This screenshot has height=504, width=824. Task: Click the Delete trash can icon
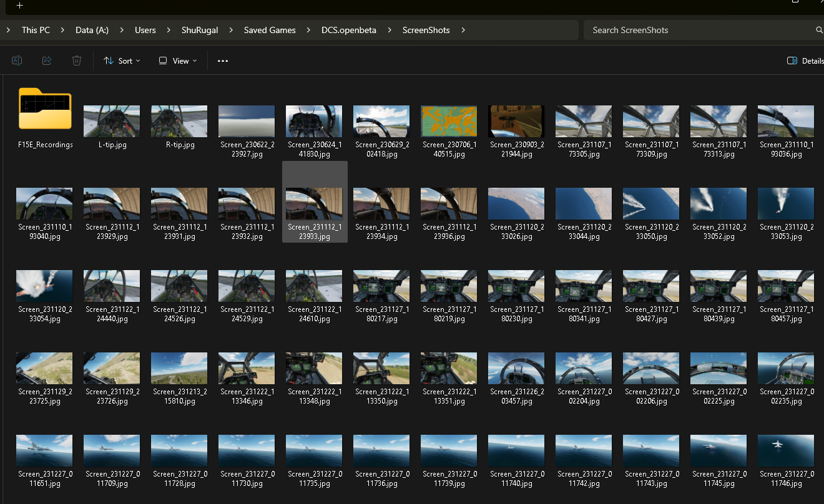pos(77,61)
